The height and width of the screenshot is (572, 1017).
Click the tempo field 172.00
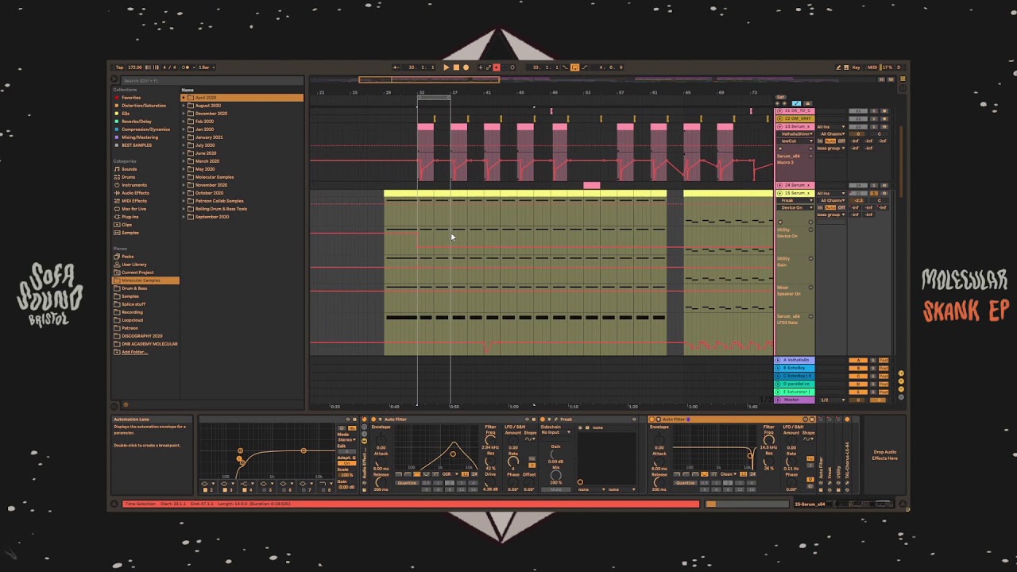(x=135, y=68)
